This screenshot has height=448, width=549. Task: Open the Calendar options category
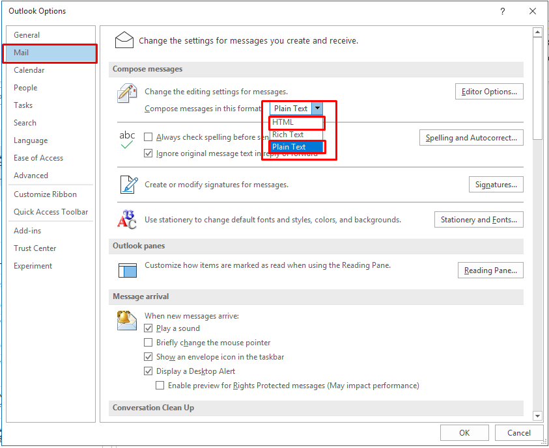[x=51, y=70]
